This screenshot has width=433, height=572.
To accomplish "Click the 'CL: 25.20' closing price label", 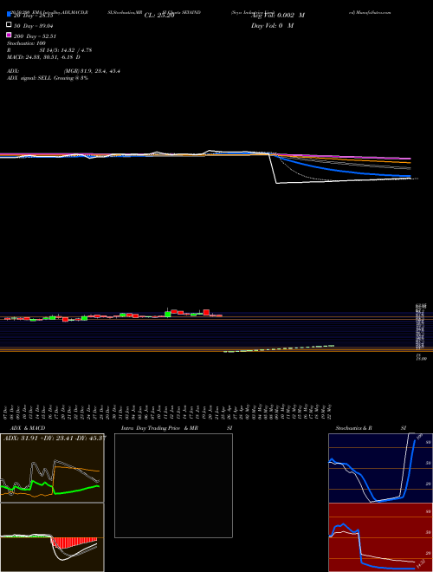I will click(x=159, y=16).
